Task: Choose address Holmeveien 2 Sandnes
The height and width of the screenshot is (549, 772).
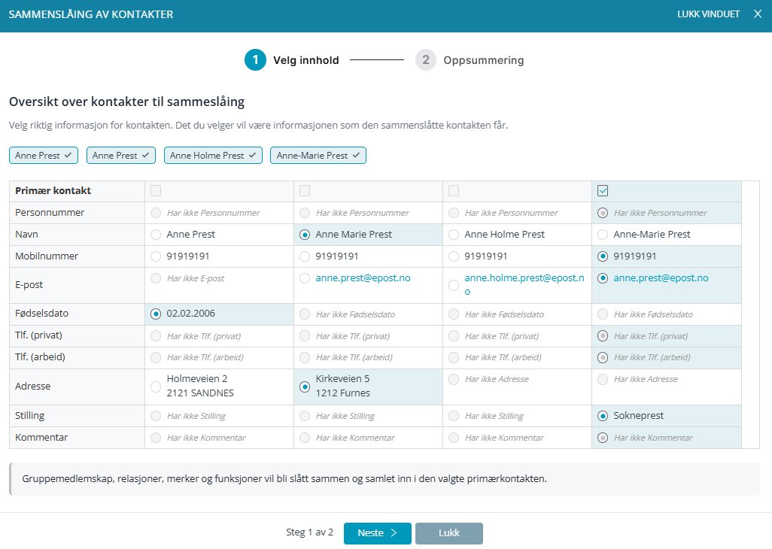Action: tap(156, 387)
